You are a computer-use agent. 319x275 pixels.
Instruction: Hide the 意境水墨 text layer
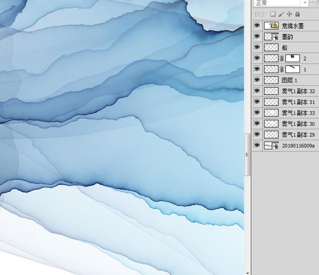pos(257,25)
